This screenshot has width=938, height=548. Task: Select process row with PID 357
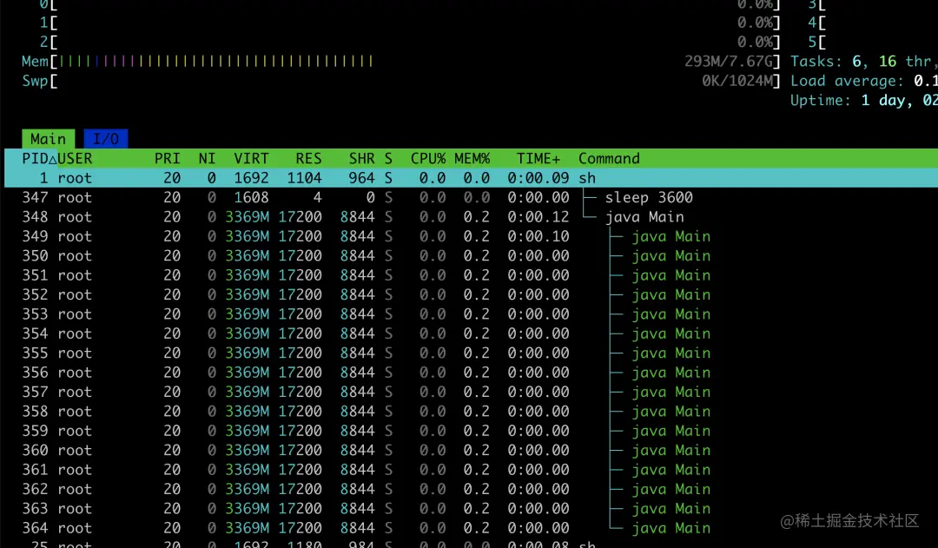pos(471,392)
